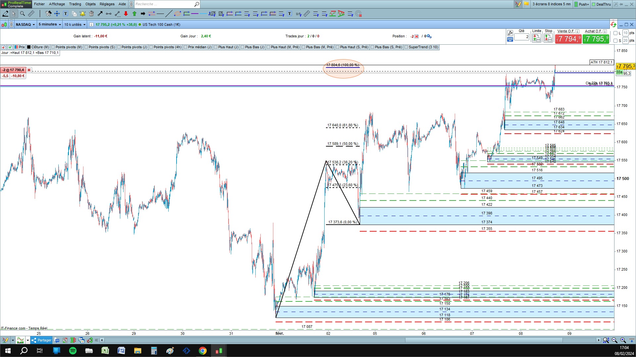Click the trash delete-objects icon
Image resolution: width=636 pixels, height=357 pixels.
(91, 14)
